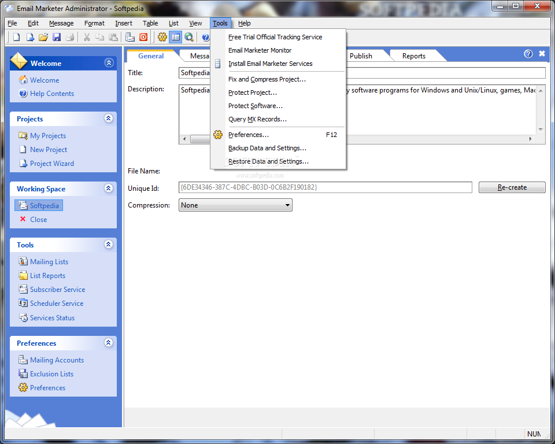This screenshot has width=555, height=444.
Task: Switch to the Reports tab
Action: coord(414,56)
